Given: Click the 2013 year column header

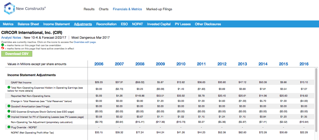Looking at the screenshot, I should [x=242, y=64].
